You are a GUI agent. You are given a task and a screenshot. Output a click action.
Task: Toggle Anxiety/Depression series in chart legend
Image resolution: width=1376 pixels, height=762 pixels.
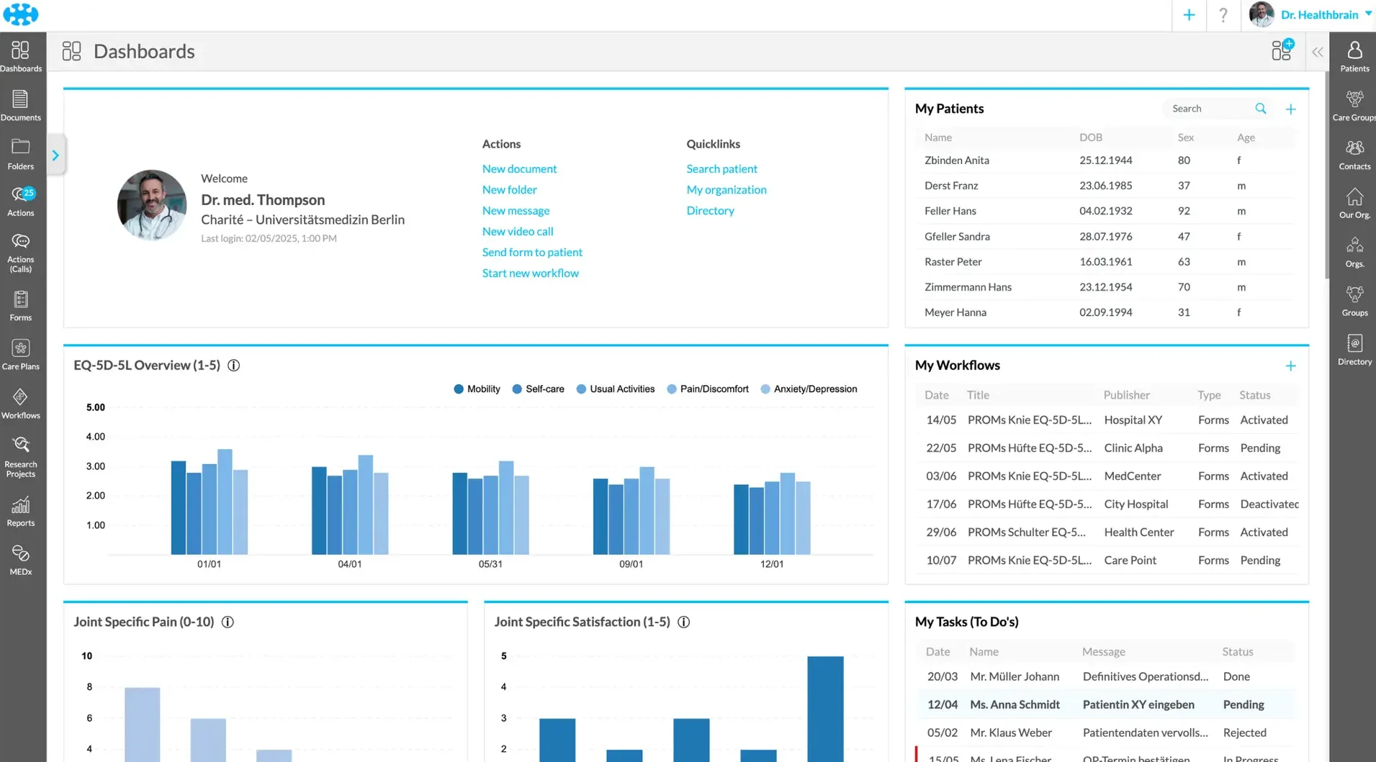click(x=809, y=389)
